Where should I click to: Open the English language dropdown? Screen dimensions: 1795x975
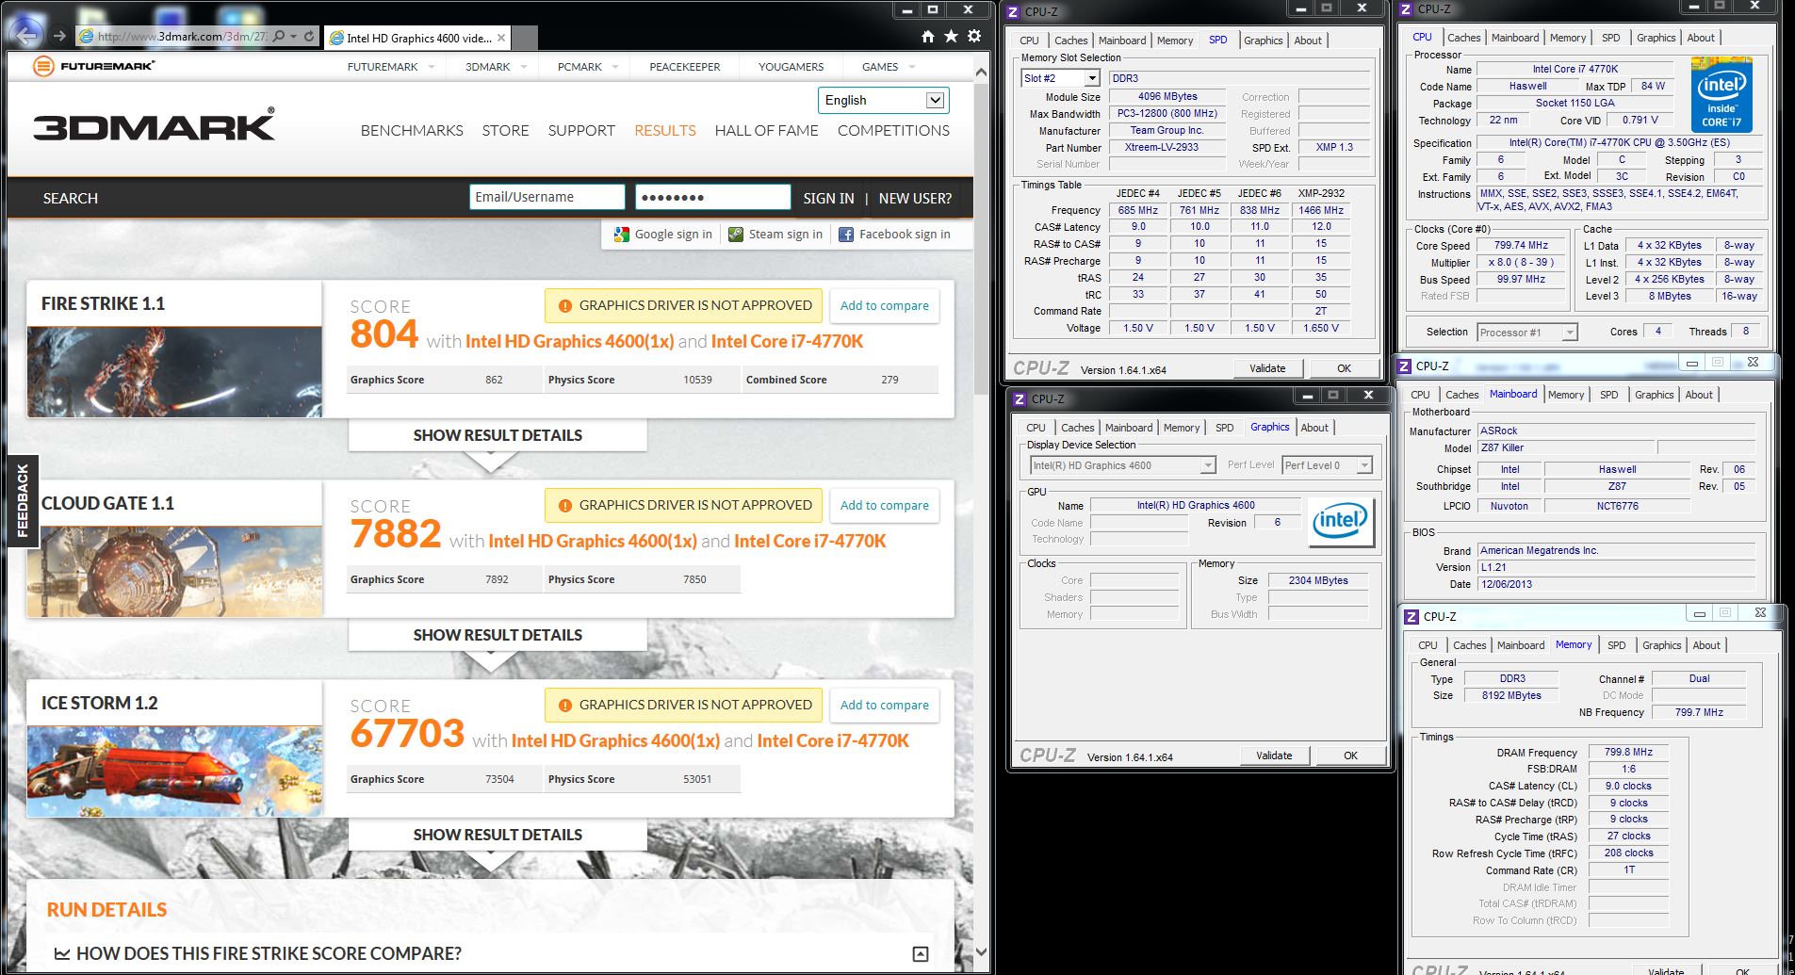click(883, 100)
